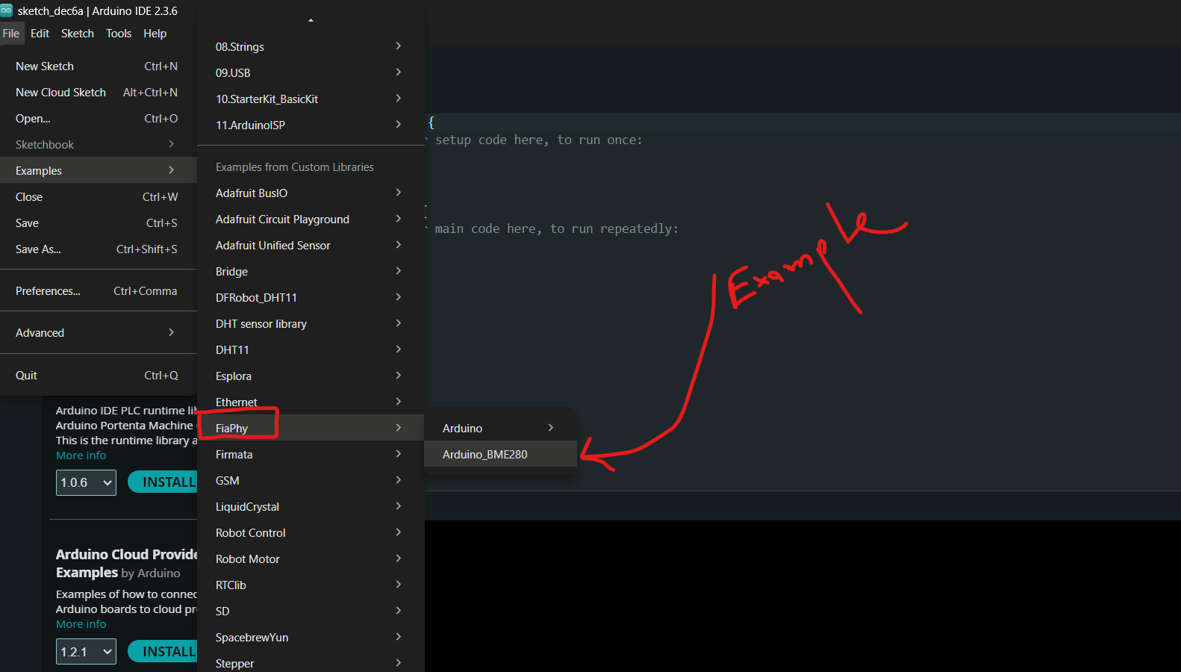The height and width of the screenshot is (672, 1181).
Task: Open the Tools menu
Action: tap(118, 34)
